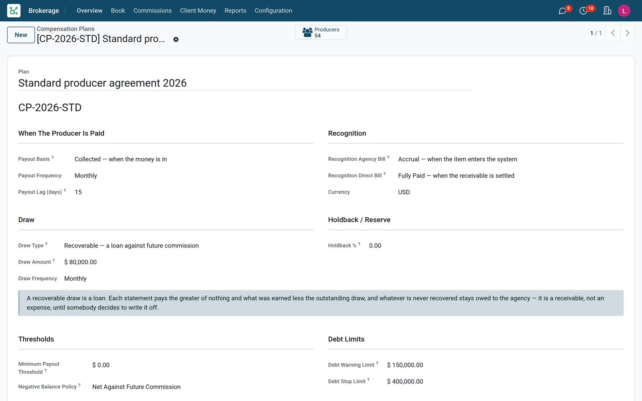Go to Compensation Plans breadcrumb

66,29
